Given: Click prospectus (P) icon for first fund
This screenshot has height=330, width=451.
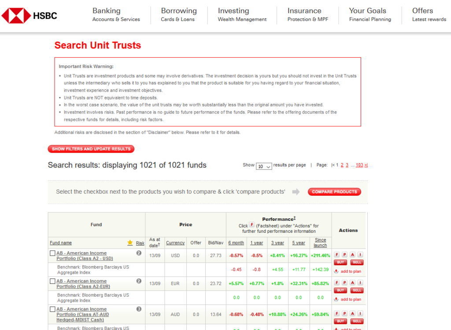Looking at the screenshot, I should (344, 254).
